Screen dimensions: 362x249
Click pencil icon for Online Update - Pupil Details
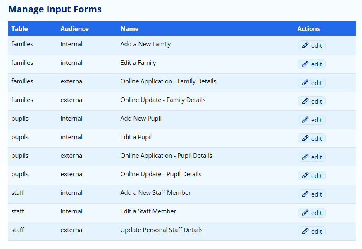(305, 175)
